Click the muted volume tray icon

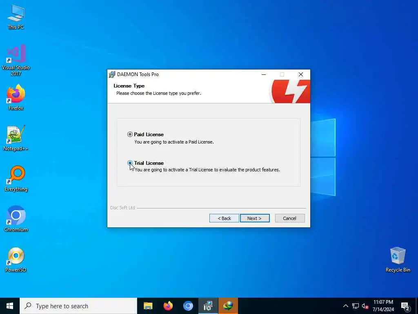point(365,306)
